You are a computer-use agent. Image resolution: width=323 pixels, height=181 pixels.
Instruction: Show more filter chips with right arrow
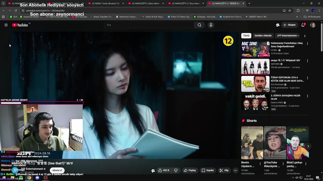(305, 36)
